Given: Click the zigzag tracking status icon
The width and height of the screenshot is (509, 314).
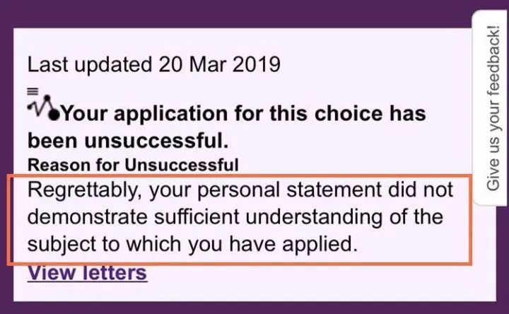Looking at the screenshot, I should tap(44, 108).
